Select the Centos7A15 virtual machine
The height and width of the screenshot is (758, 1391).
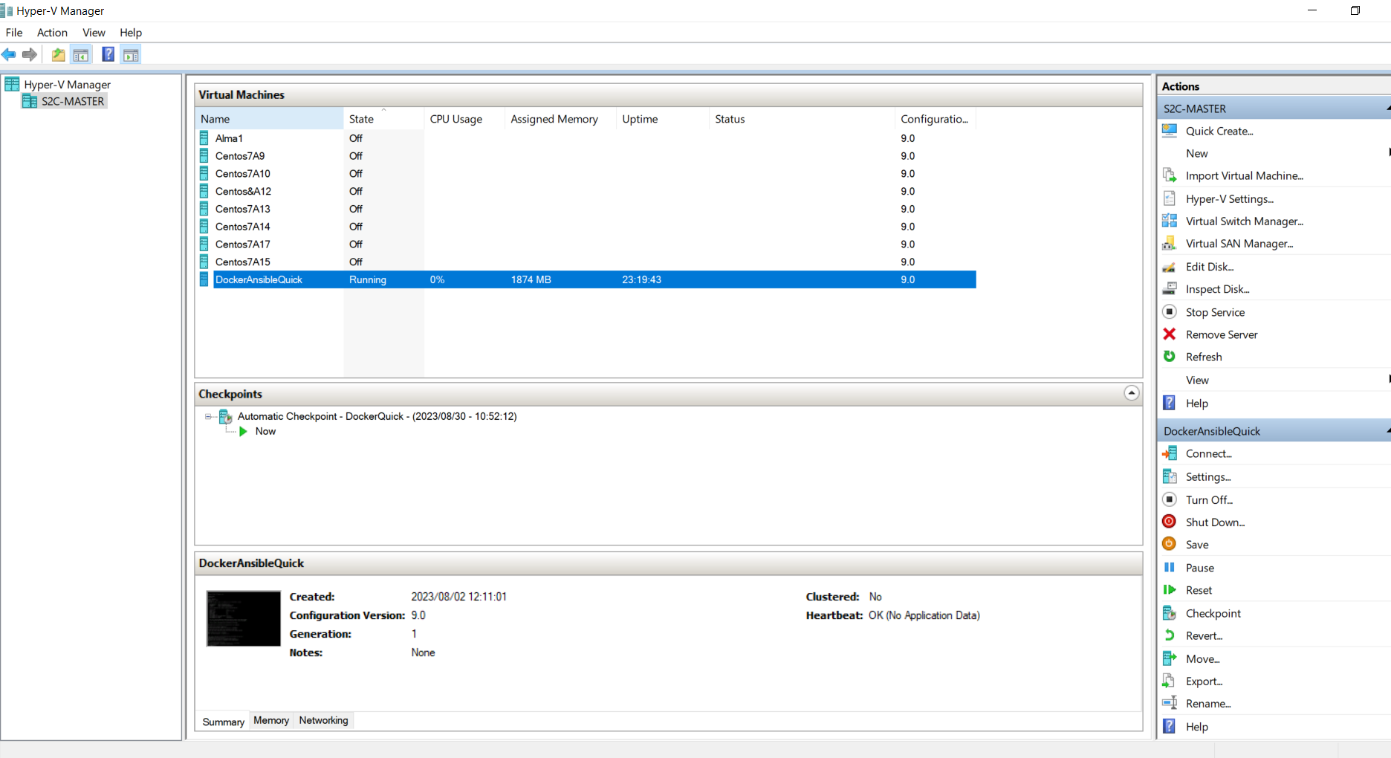point(586,262)
